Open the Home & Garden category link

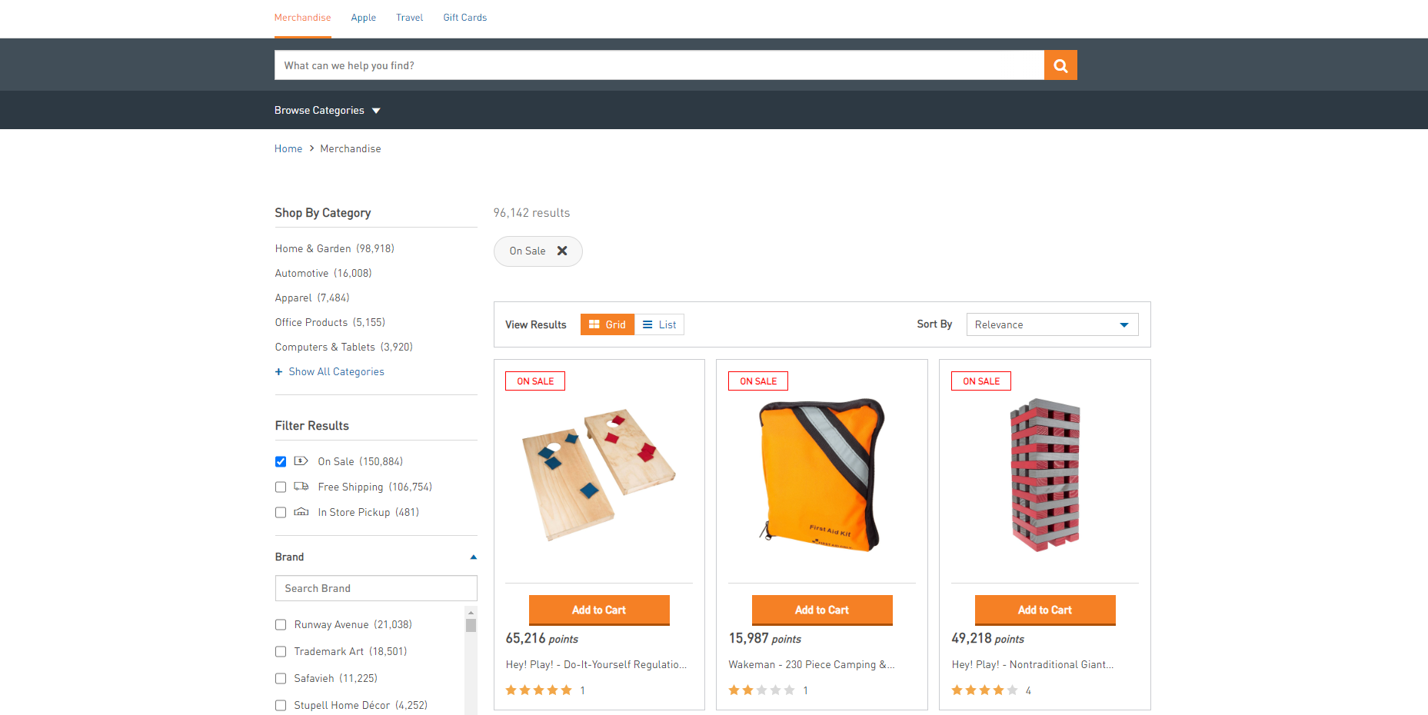[x=313, y=249]
